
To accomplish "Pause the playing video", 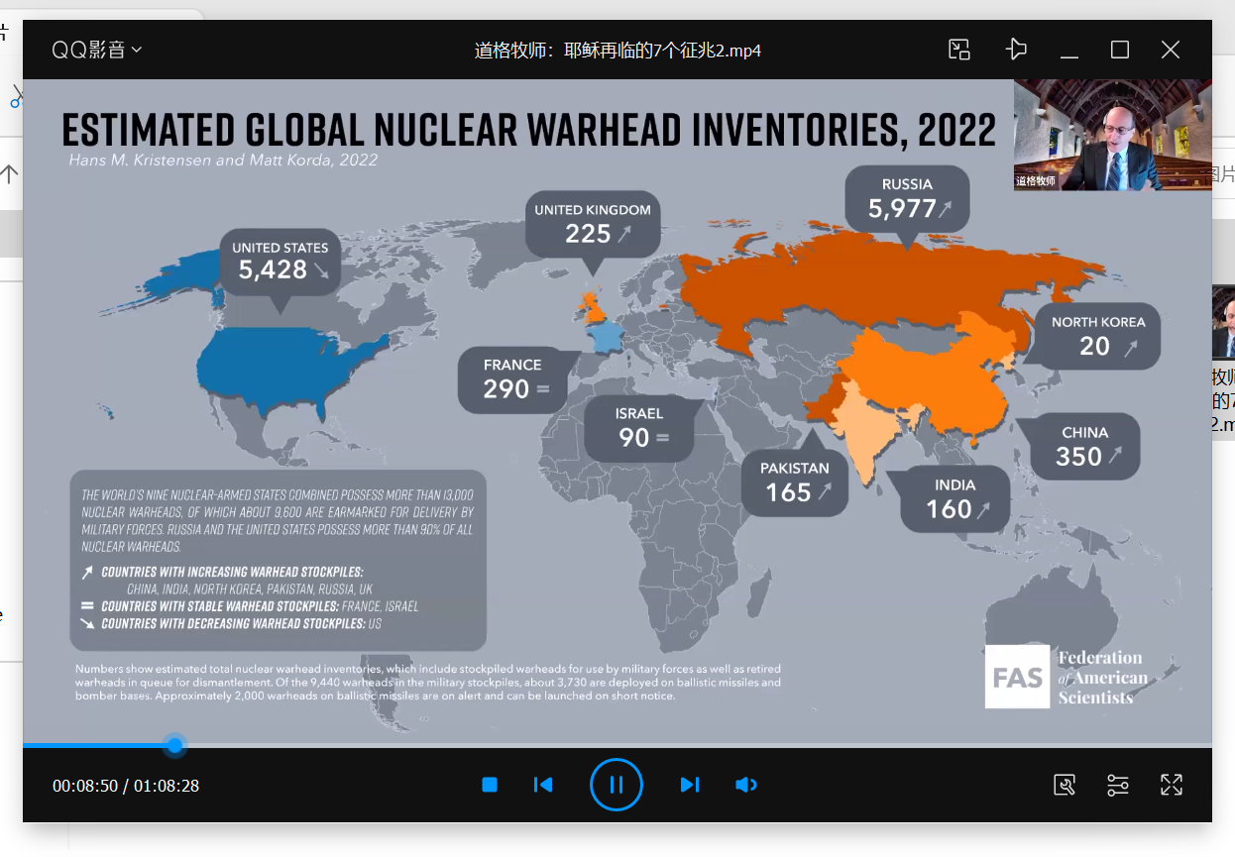I will pyautogui.click(x=616, y=785).
